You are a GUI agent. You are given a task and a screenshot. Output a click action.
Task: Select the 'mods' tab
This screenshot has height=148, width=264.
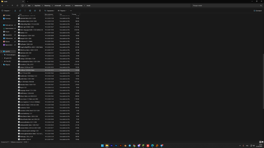tap(12, 2)
